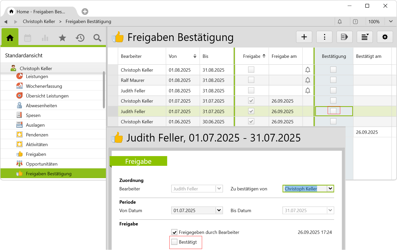Enable the Bestätigt checkbox
397x250 pixels.
click(174, 242)
